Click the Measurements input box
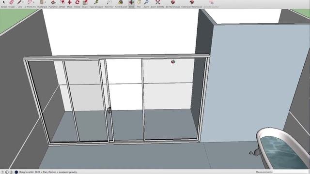Viewport: 310px width, 174px height. 291,172
